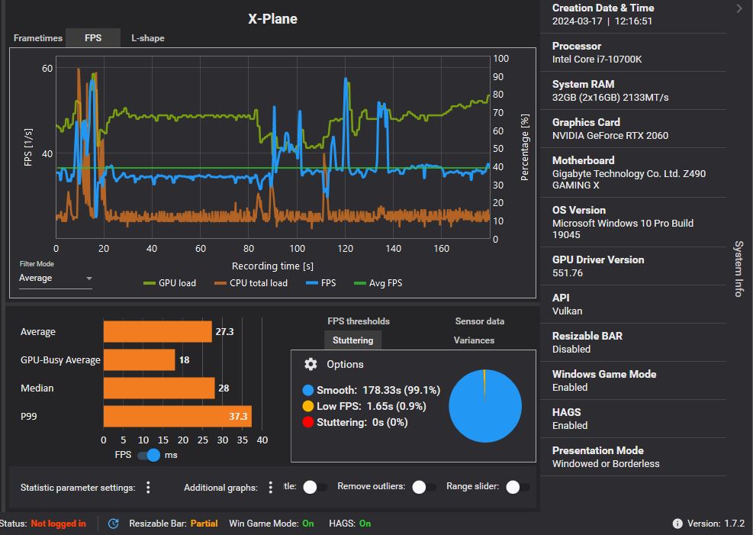The width and height of the screenshot is (753, 535).
Task: Collapse System Info panel with chevron arrow
Action: point(739,8)
